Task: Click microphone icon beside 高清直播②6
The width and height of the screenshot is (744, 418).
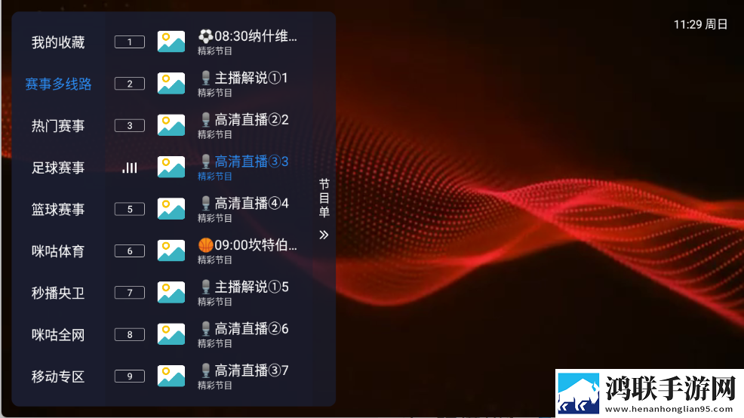Action: click(205, 328)
